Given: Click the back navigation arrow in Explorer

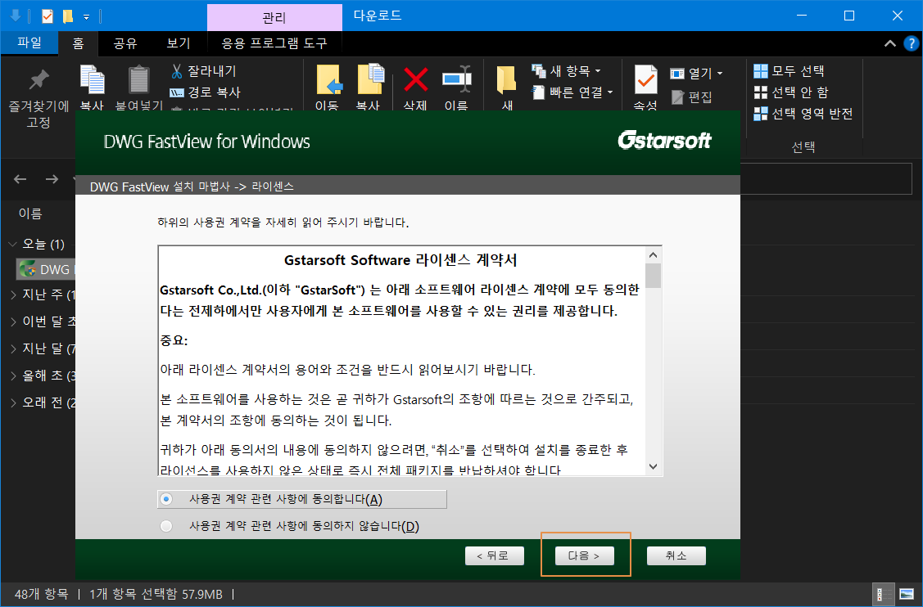Looking at the screenshot, I should click(x=20, y=179).
